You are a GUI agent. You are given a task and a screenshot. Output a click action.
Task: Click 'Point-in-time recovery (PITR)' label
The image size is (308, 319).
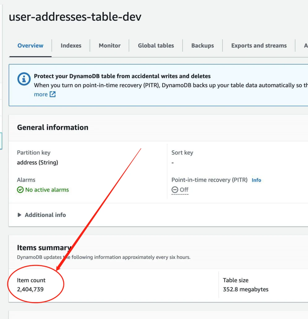coord(209,180)
